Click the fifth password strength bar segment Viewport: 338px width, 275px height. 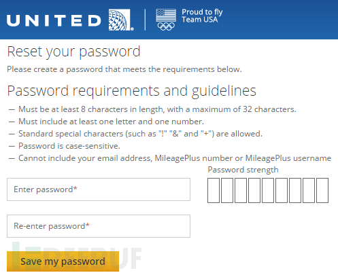(268, 190)
